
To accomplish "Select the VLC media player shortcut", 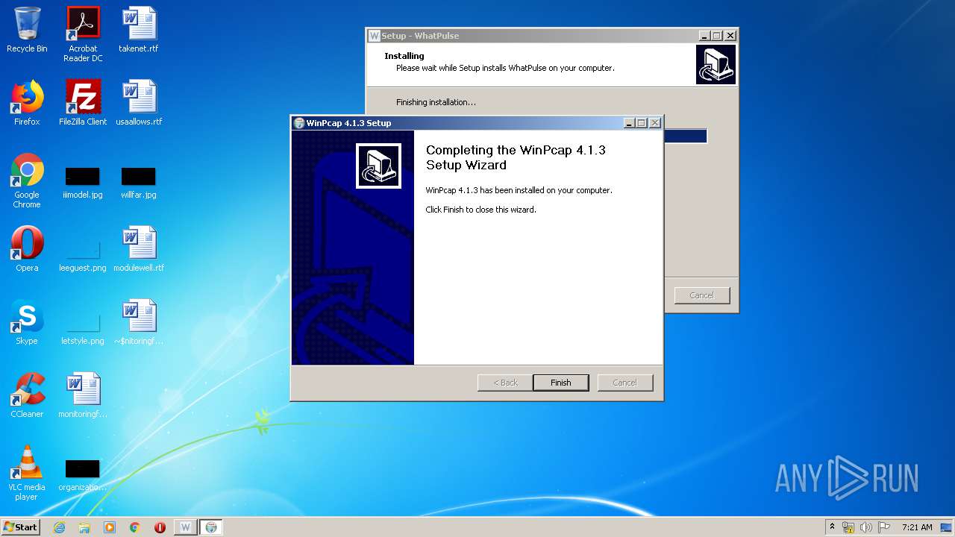I will pos(27,474).
